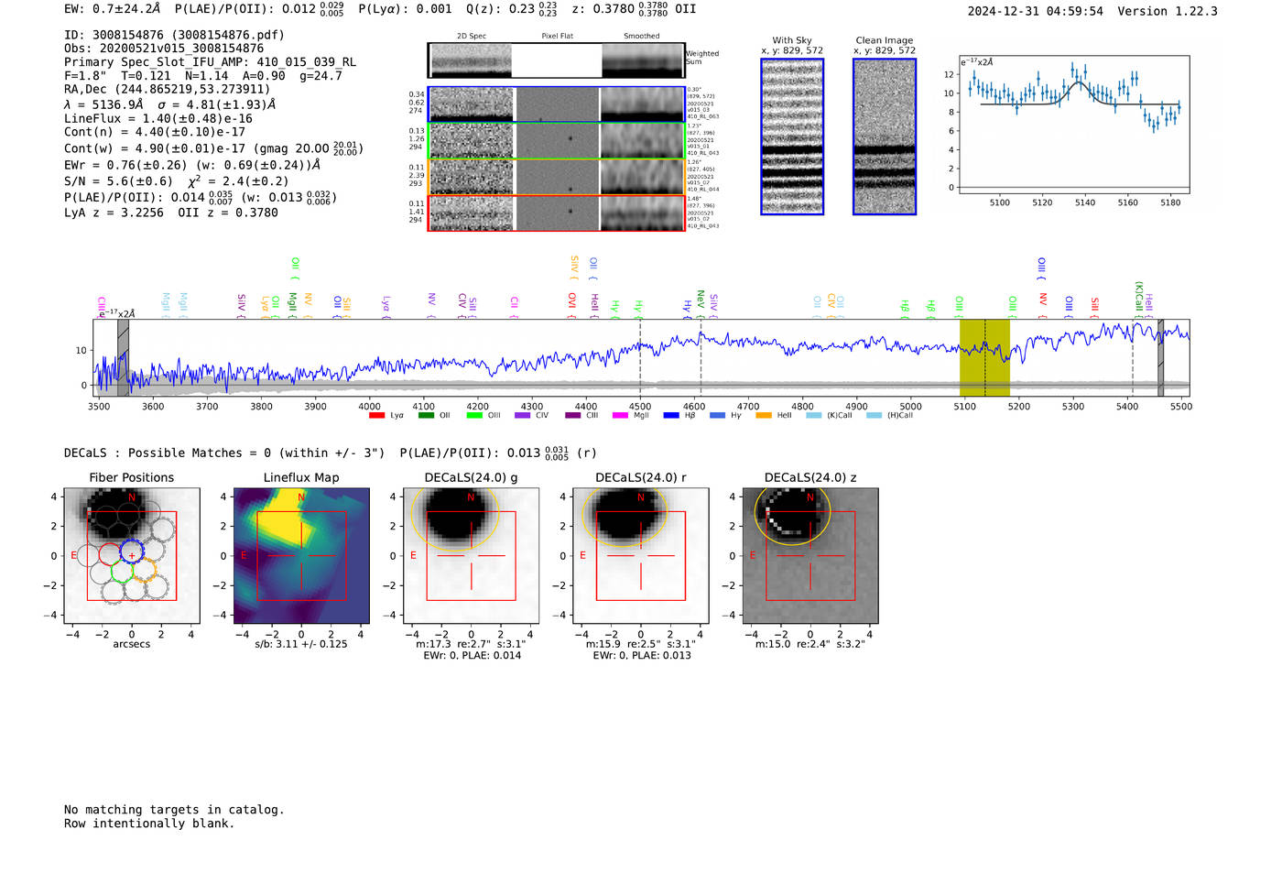Screen dimensions: 1282x873
Task: Select the red-bordered 2D spectrum row
Action: tap(556, 213)
